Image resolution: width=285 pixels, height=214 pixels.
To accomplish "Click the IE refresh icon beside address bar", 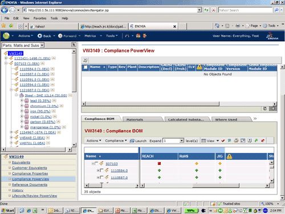I will tap(206, 10).
